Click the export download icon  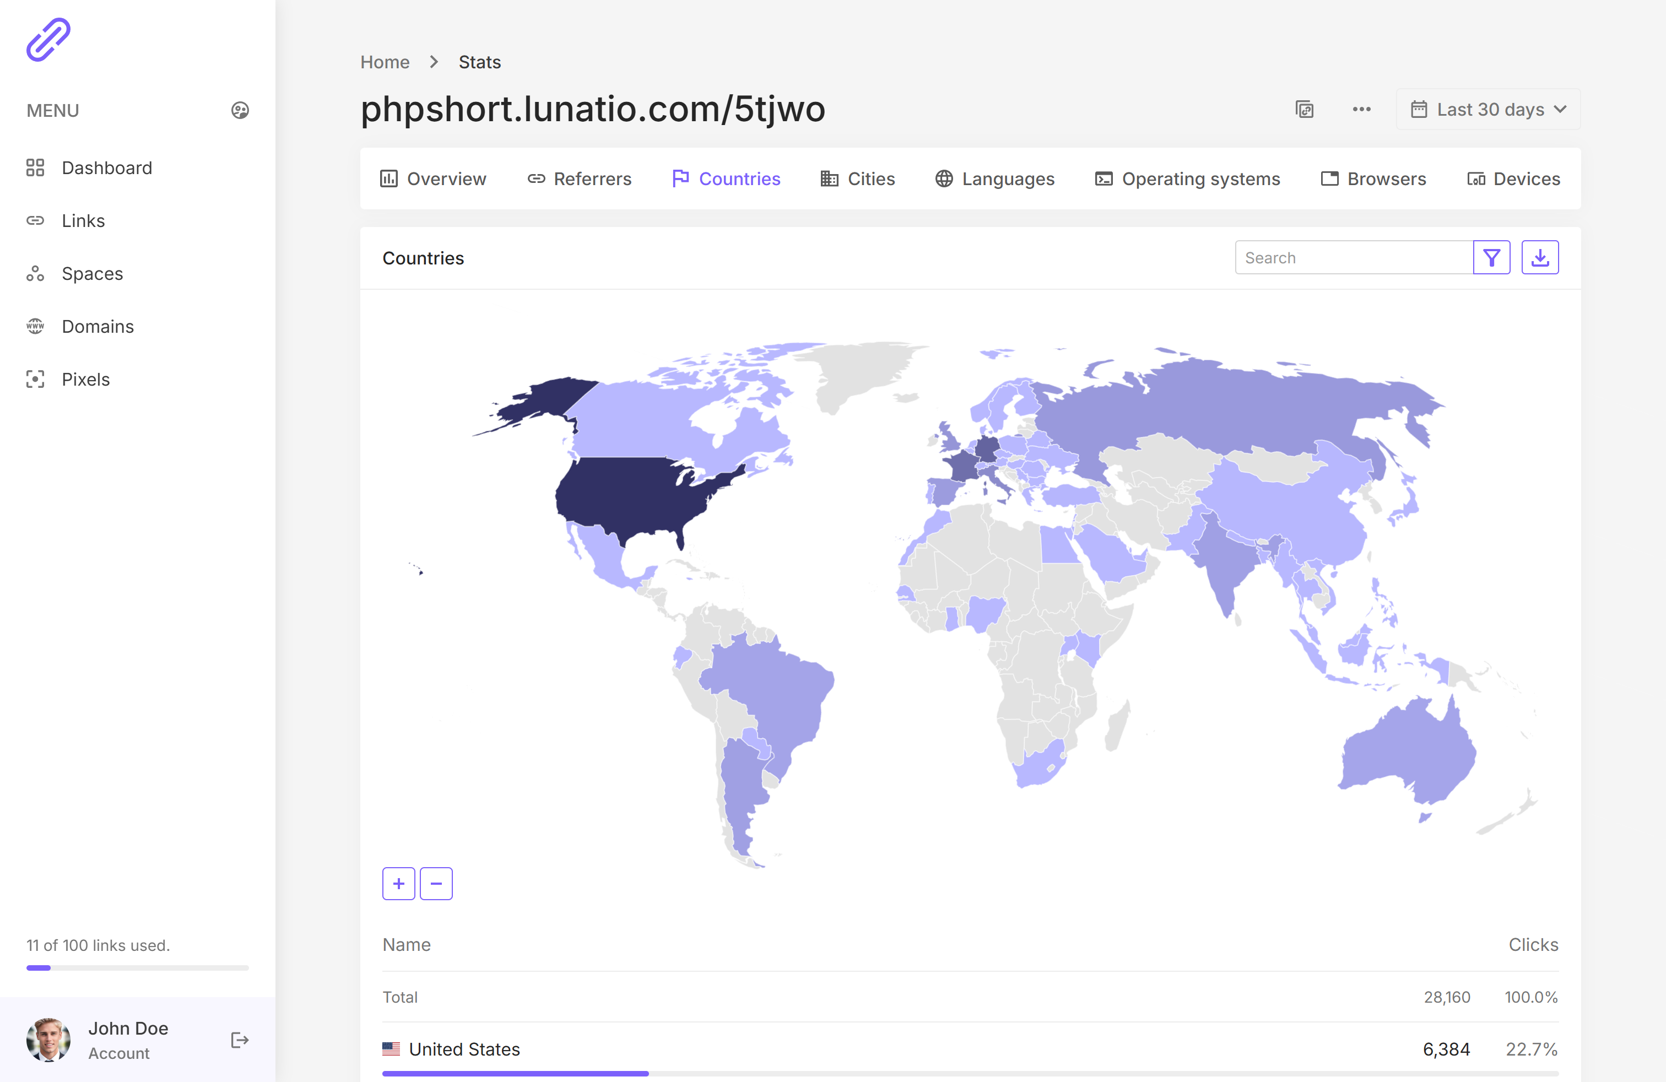[1539, 258]
